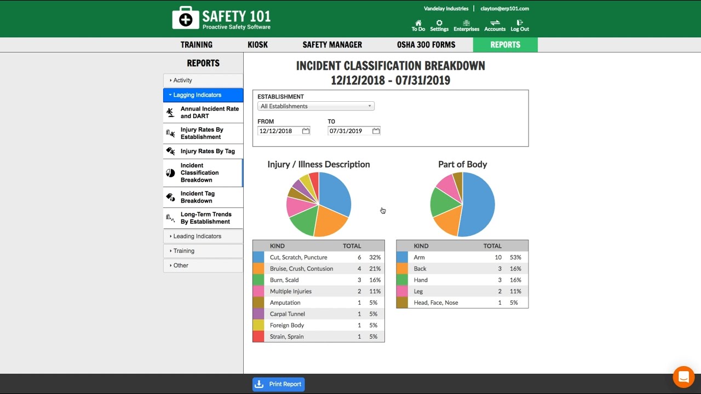Switch to the OSHA 300 Forms tab

pyautogui.click(x=426, y=45)
